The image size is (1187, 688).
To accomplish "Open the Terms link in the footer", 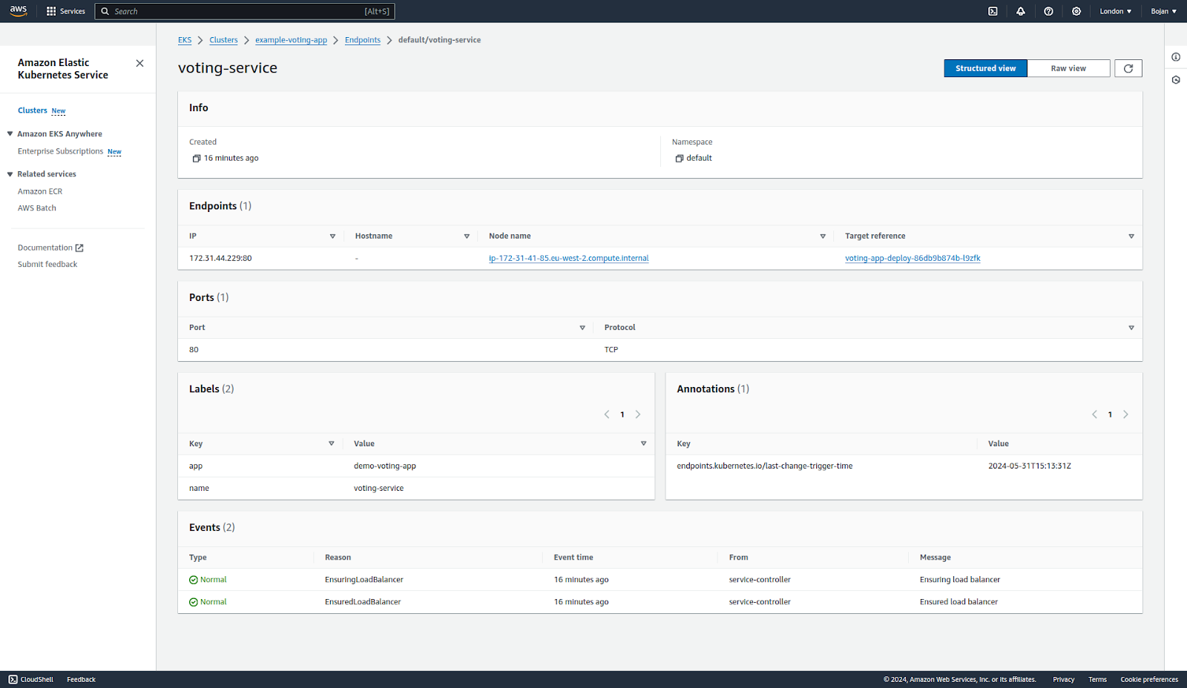I will pos(1097,679).
